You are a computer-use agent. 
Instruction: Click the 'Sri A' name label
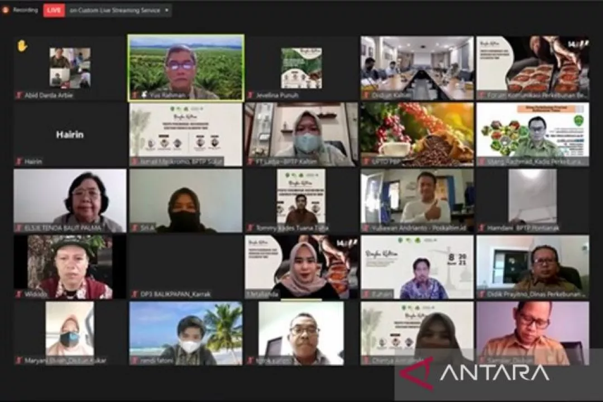pyautogui.click(x=147, y=228)
